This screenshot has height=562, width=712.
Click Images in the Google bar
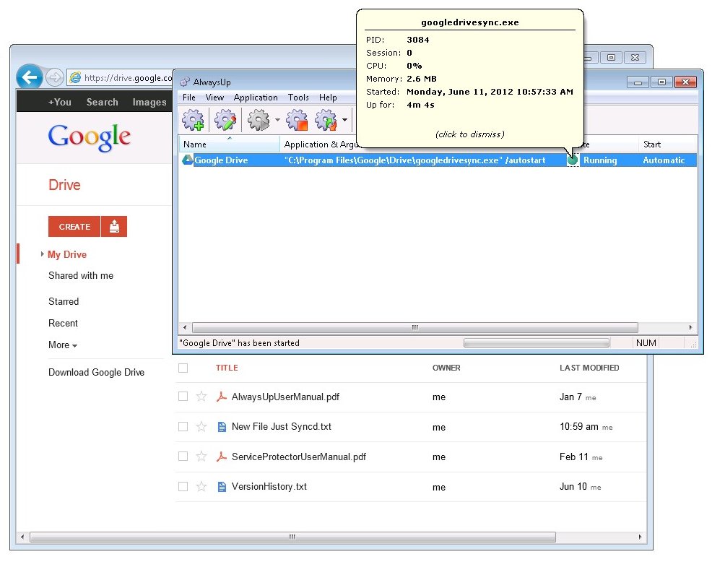149,103
